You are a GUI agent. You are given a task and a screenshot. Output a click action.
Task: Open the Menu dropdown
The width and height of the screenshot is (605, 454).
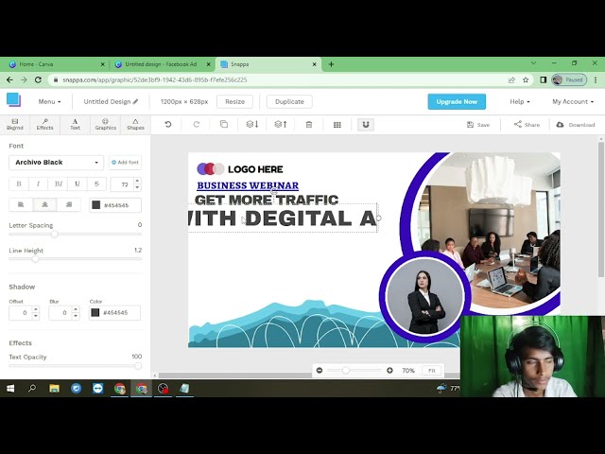49,101
